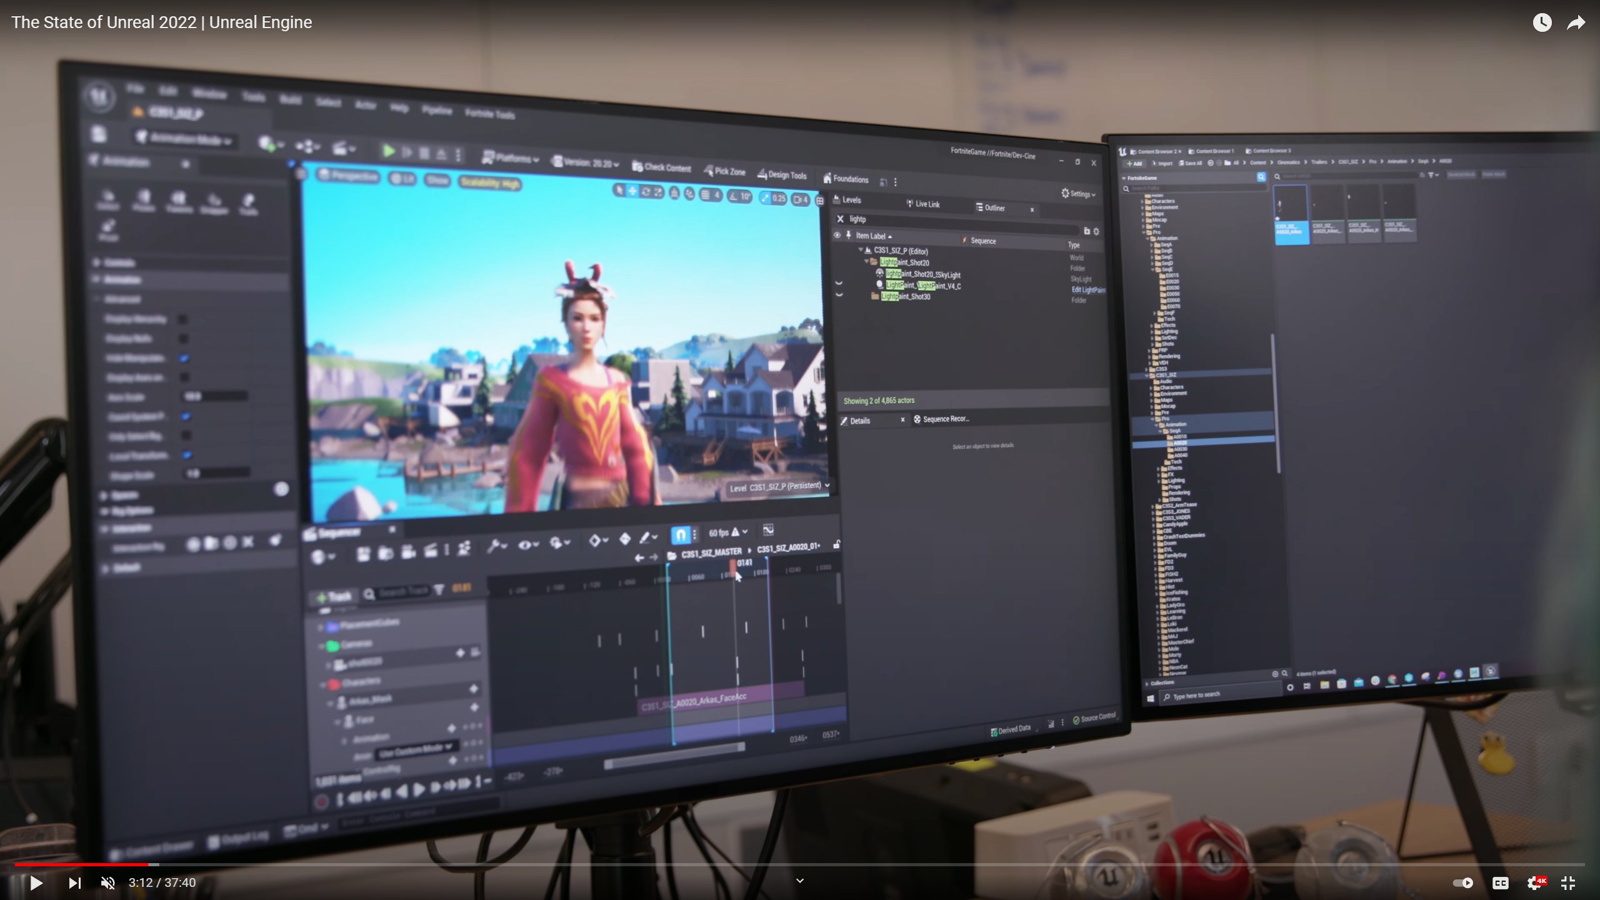The image size is (1600, 900).
Task: Toggle visibility eye in Outliner header
Action: [x=837, y=235]
